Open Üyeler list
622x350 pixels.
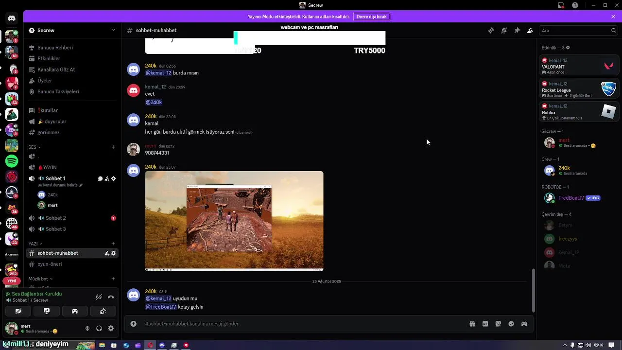(72, 81)
